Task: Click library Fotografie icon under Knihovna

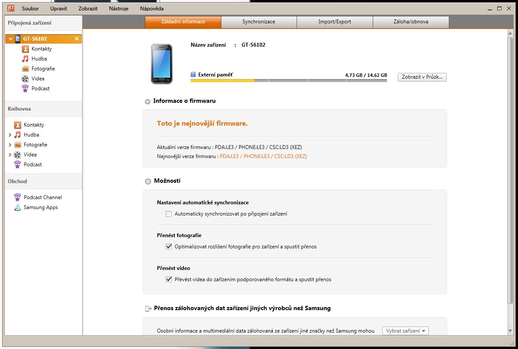Action: point(17,145)
